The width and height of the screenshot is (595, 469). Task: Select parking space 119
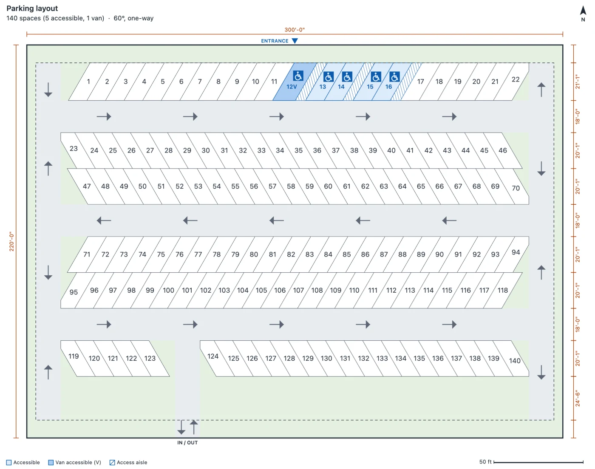click(x=73, y=356)
